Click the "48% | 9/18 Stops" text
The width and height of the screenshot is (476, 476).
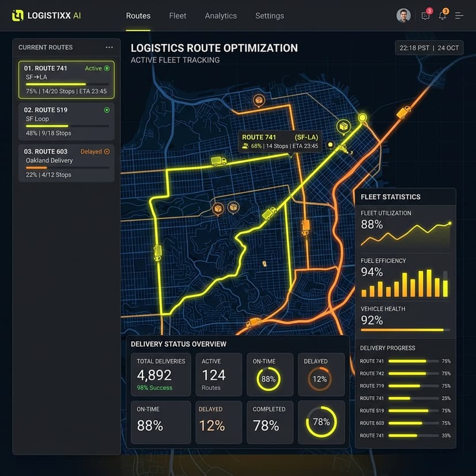pyautogui.click(x=48, y=133)
